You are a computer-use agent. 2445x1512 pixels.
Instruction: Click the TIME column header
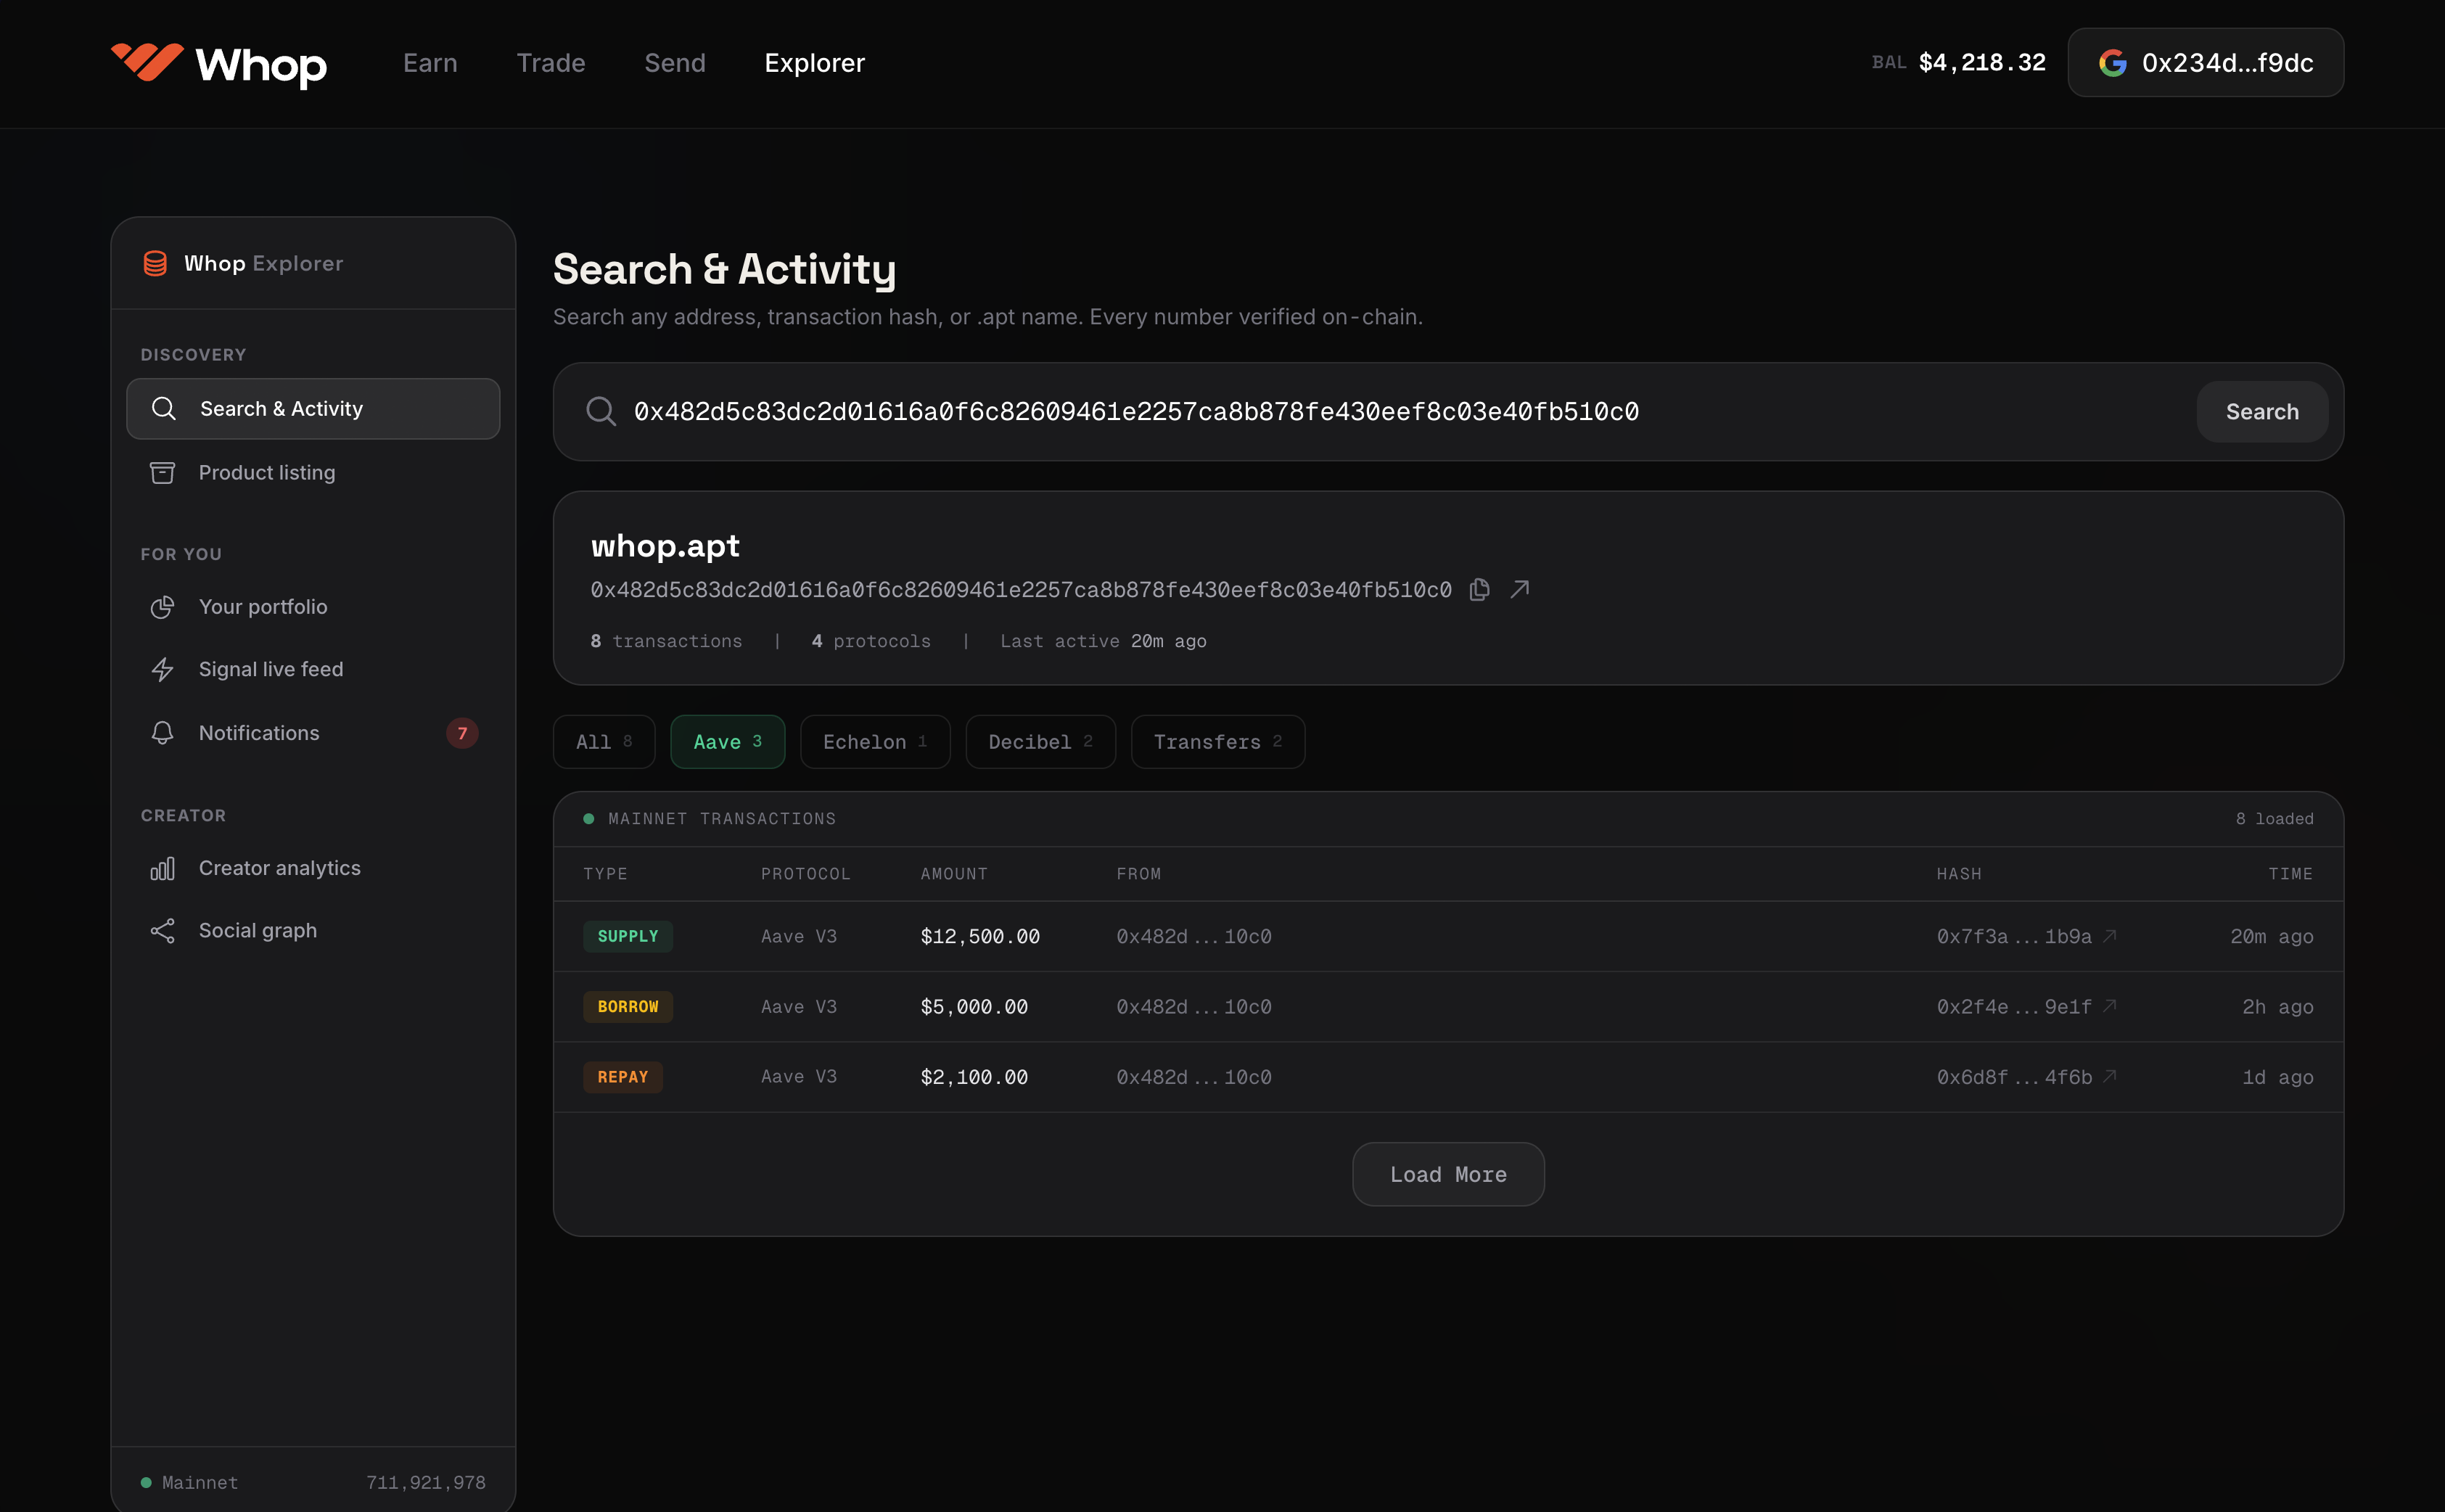(x=2290, y=873)
